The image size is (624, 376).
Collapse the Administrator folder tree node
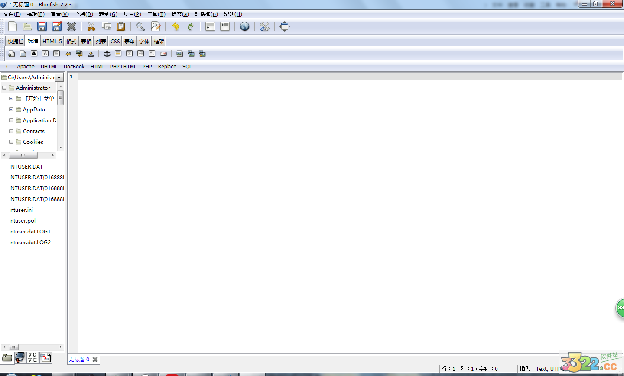(4, 88)
